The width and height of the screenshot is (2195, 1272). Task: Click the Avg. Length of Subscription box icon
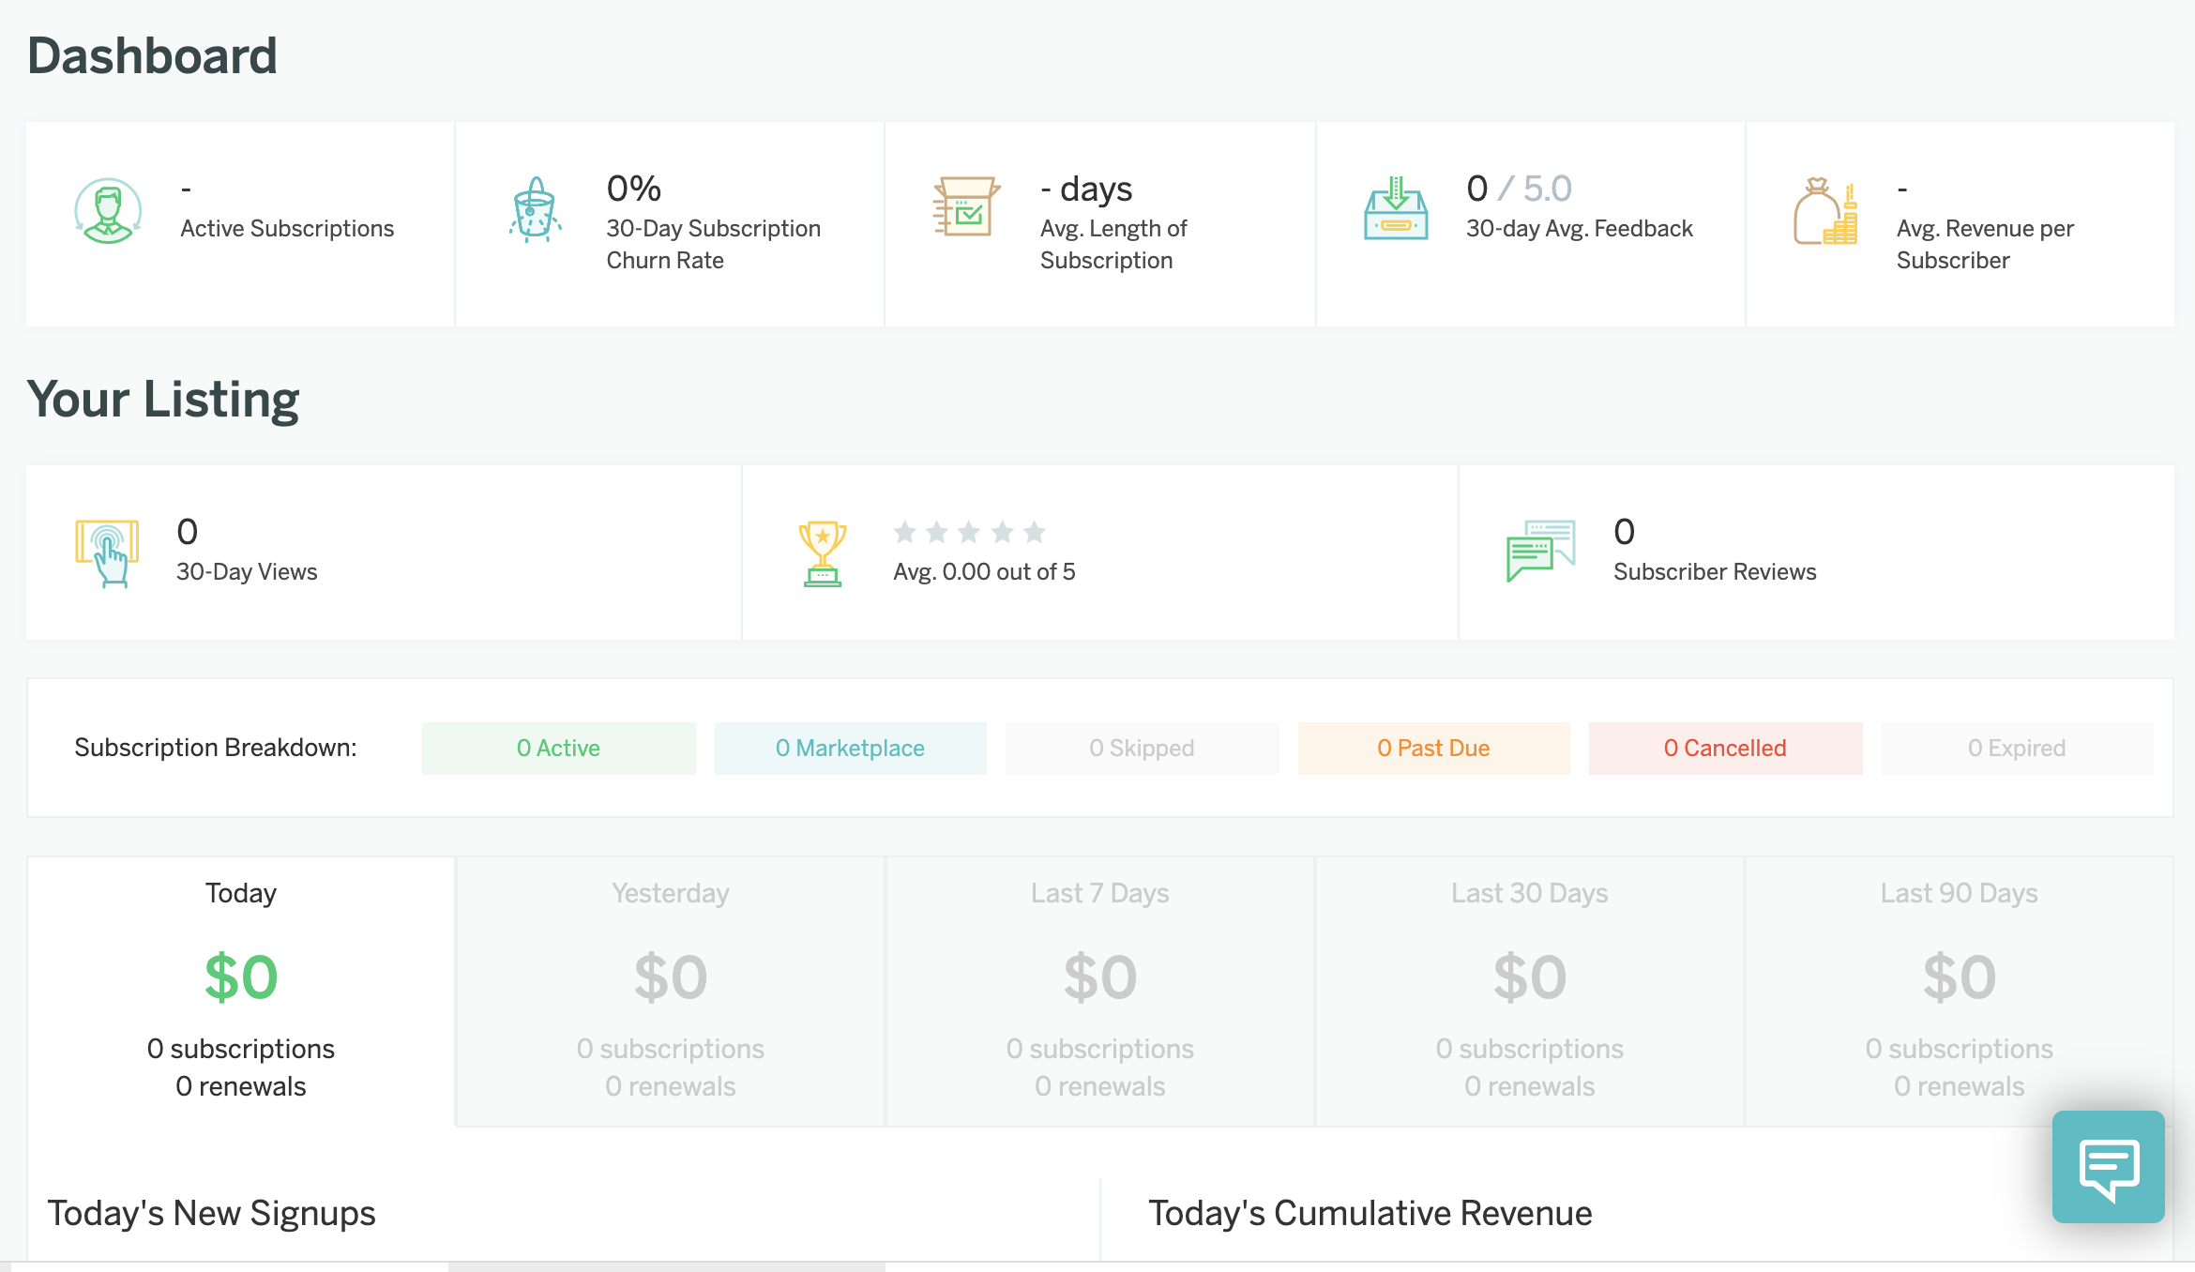pos(965,207)
